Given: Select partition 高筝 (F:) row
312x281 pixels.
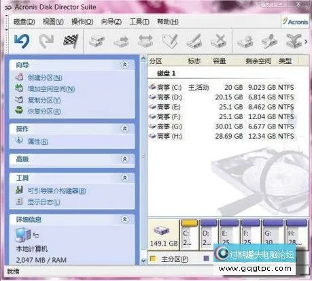Looking at the screenshot, I should point(222,116).
